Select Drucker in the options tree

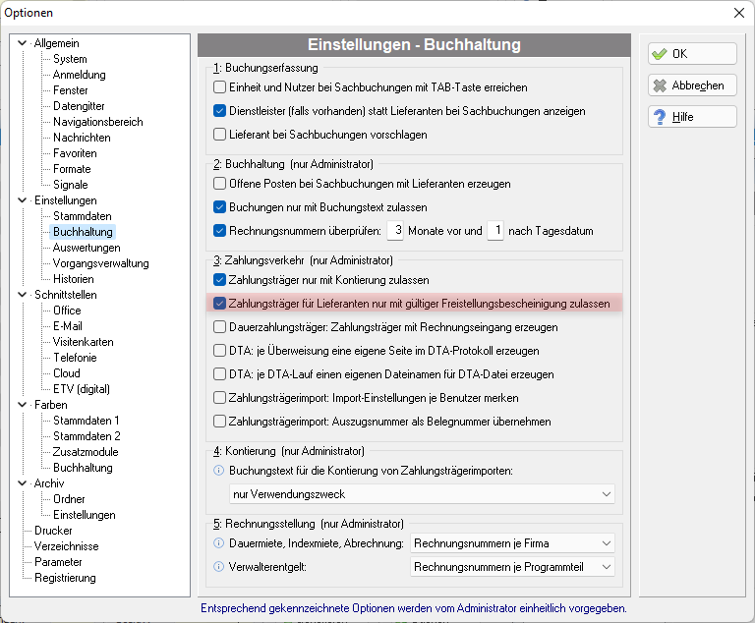click(53, 531)
